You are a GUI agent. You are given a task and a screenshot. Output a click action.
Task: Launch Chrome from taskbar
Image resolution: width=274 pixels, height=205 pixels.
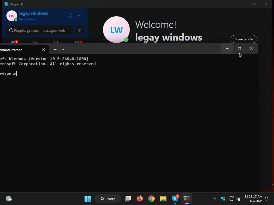pos(151,199)
